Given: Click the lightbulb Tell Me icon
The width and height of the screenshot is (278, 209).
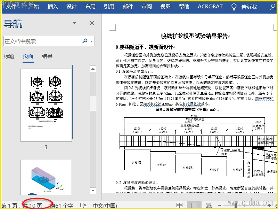Looking at the screenshot, I should coord(234,7).
